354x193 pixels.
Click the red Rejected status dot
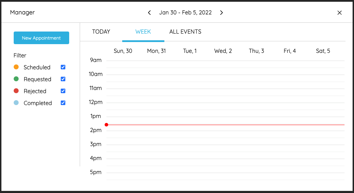(16, 91)
